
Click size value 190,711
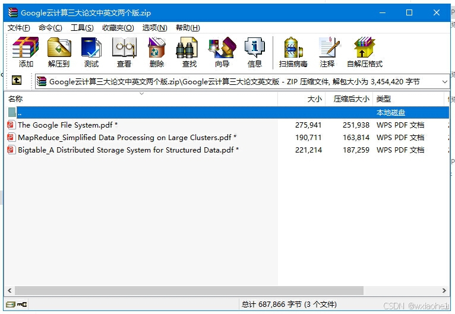coord(308,138)
